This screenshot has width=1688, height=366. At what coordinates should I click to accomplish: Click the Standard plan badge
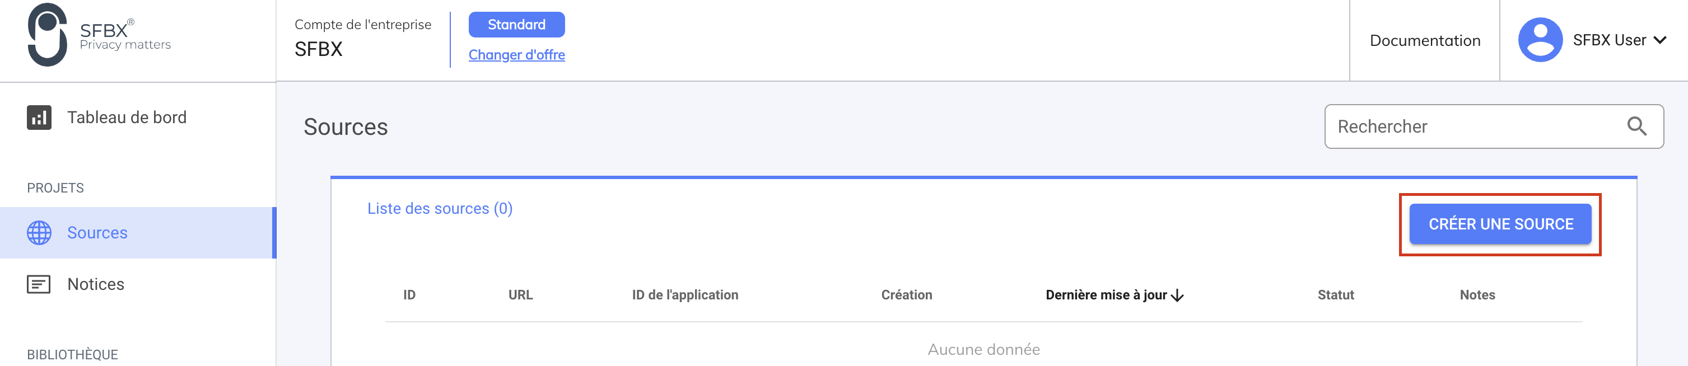[516, 25]
